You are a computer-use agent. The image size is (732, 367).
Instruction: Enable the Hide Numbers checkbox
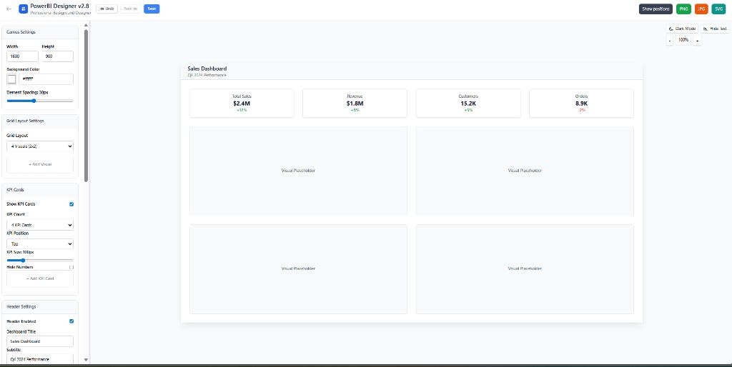click(71, 267)
